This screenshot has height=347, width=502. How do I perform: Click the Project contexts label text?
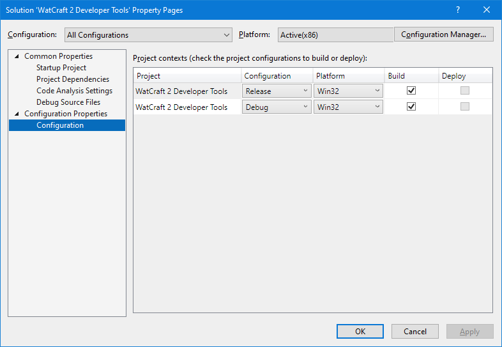tap(250, 58)
